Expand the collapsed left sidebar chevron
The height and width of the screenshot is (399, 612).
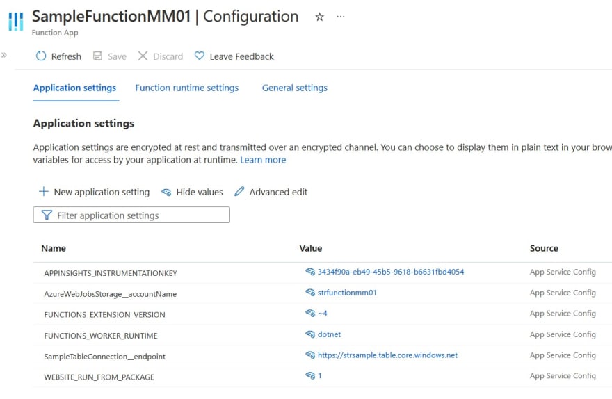[4, 55]
